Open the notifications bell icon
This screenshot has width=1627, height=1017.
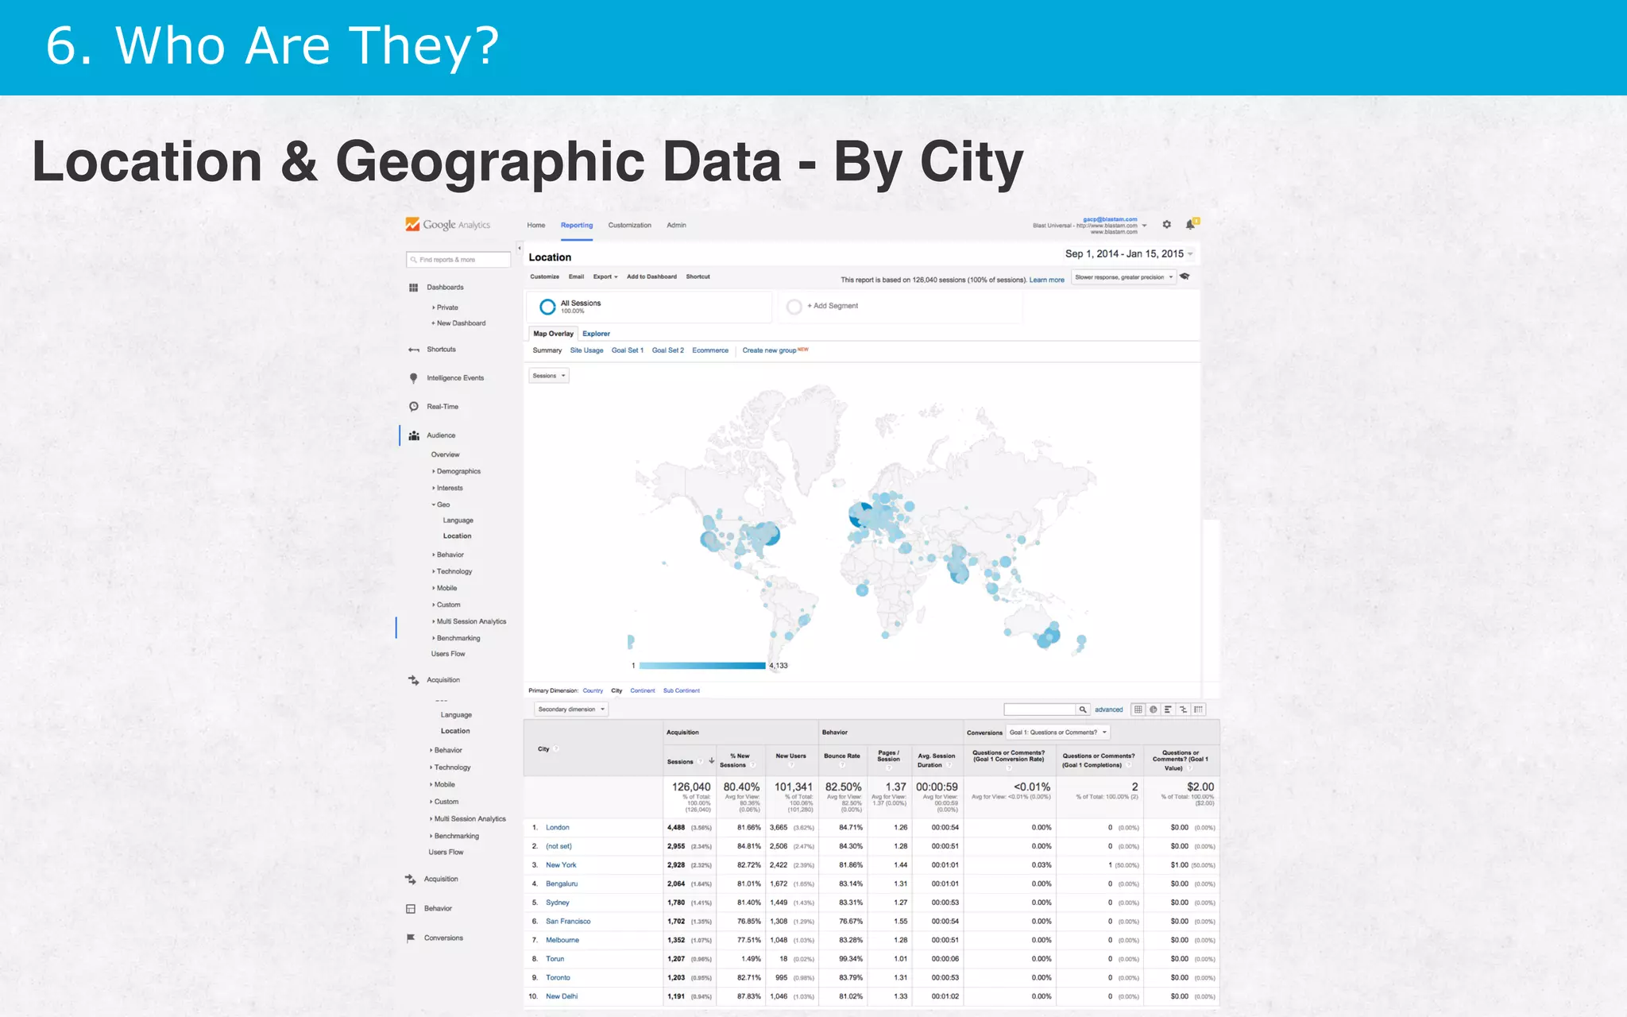[1190, 225]
